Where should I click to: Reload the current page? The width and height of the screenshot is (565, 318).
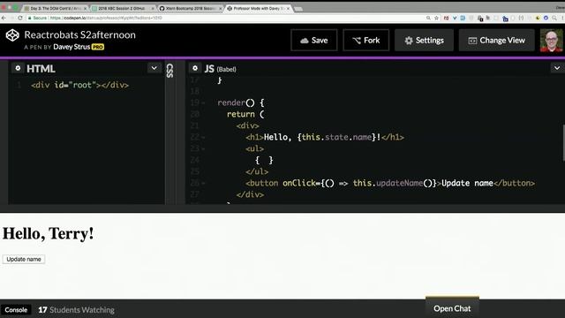(20, 18)
